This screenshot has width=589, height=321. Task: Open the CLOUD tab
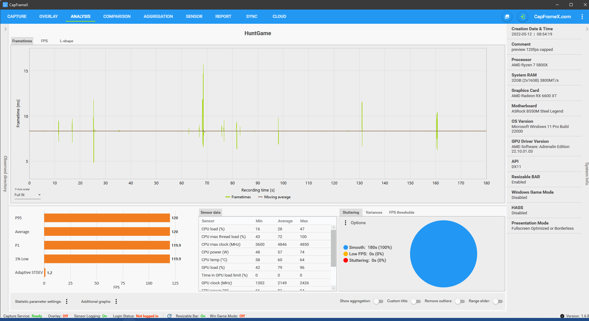(279, 16)
